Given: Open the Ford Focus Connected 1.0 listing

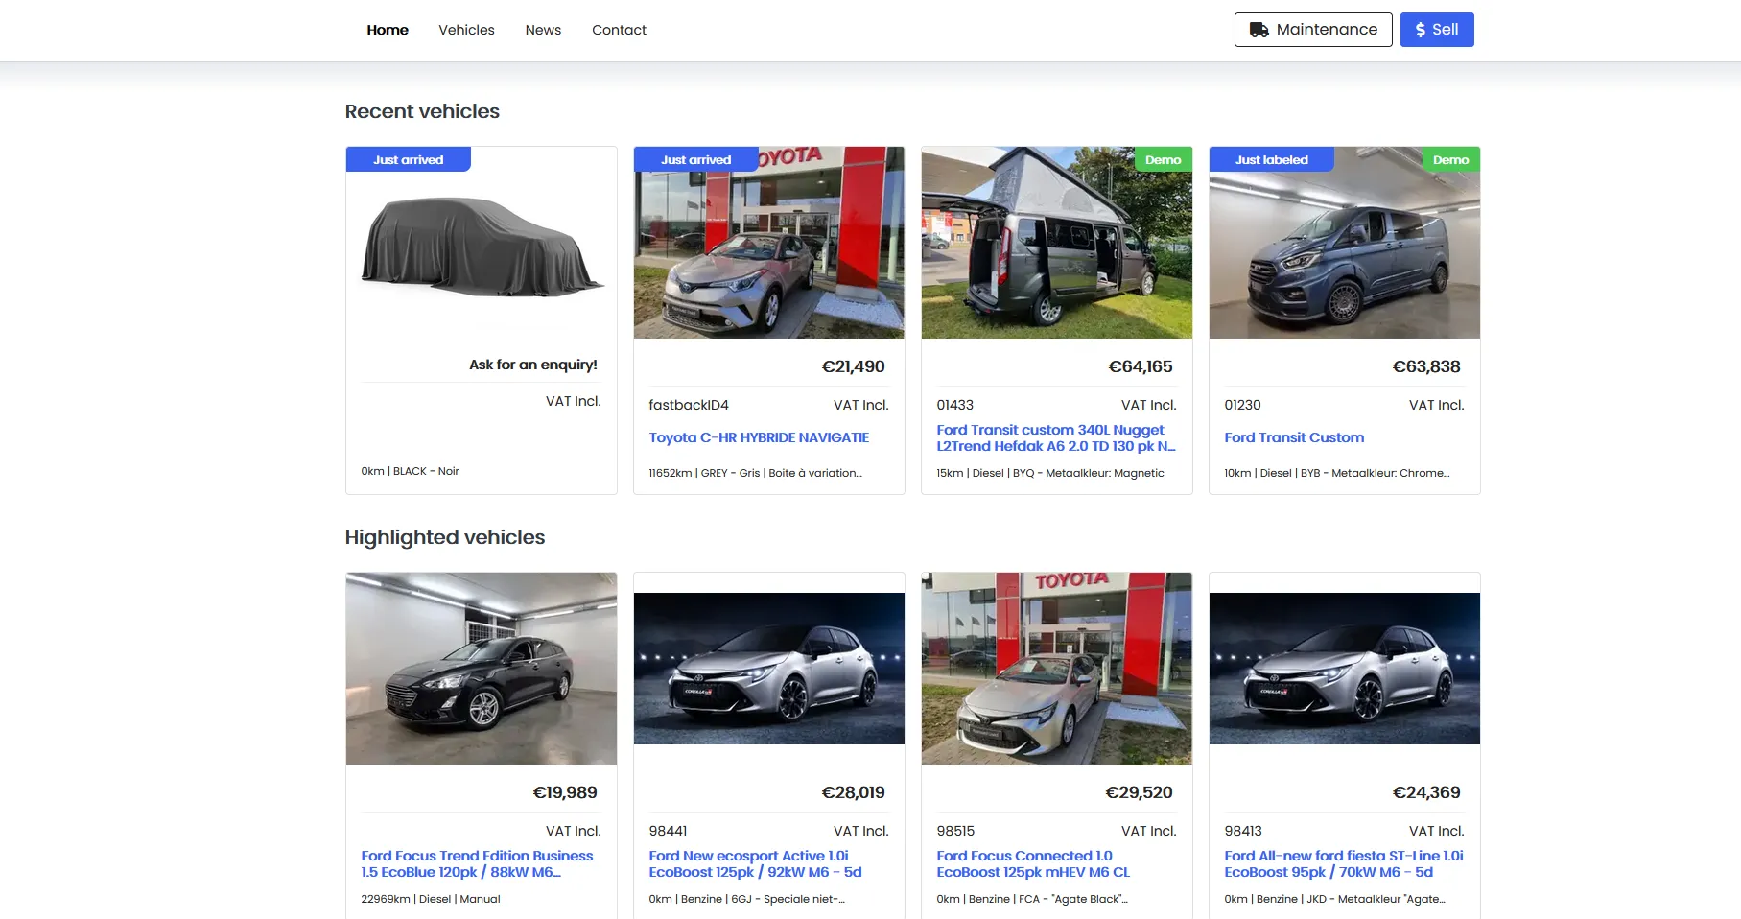Looking at the screenshot, I should [1033, 863].
